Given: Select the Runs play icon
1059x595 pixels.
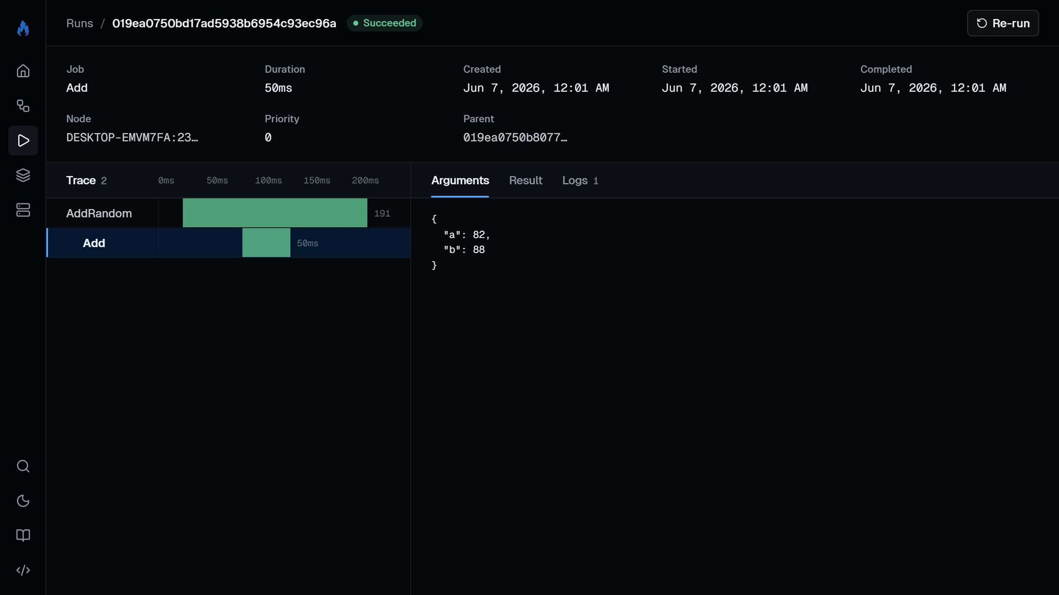Looking at the screenshot, I should coord(23,140).
